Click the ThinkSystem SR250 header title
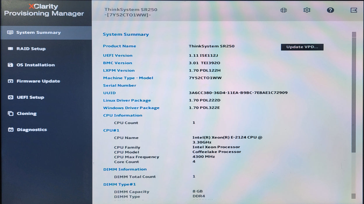 131,9
